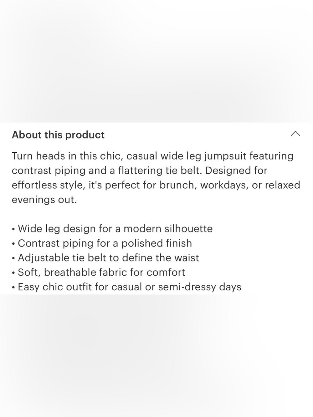Tap the blurred area below the bullet list

pos(156,356)
